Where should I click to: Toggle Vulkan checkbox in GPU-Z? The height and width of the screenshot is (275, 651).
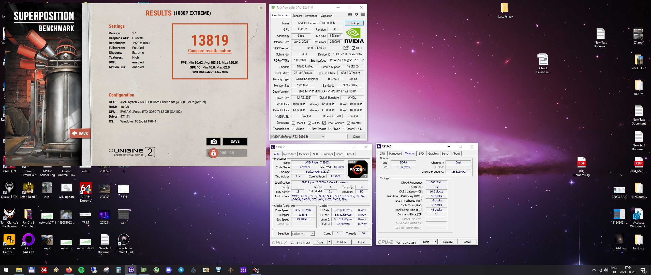point(293,129)
